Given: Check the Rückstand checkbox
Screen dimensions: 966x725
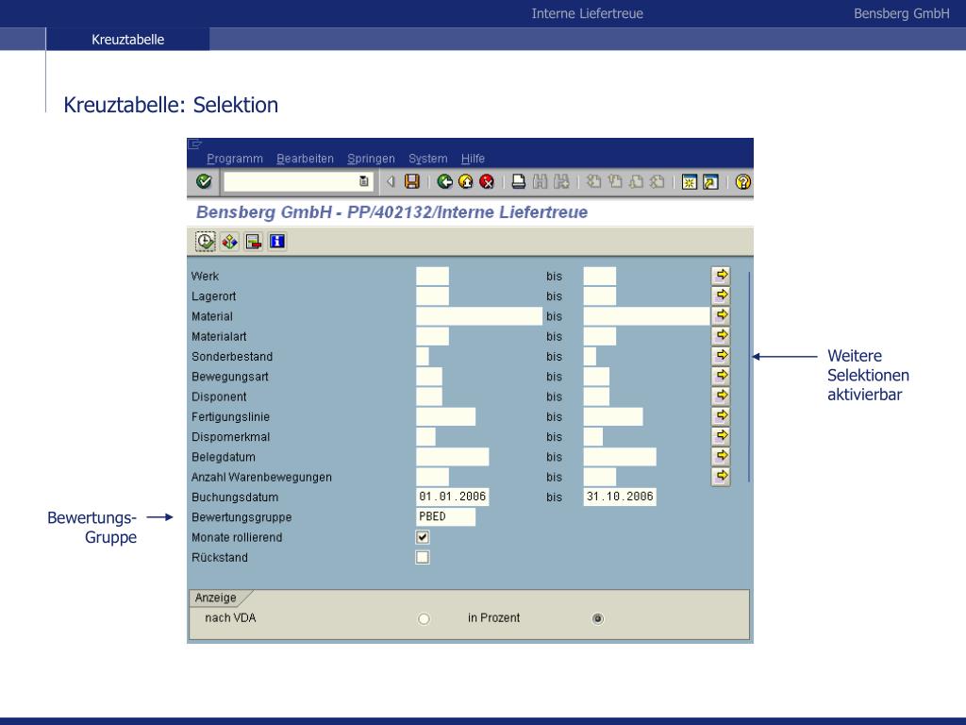Looking at the screenshot, I should coord(423,557).
